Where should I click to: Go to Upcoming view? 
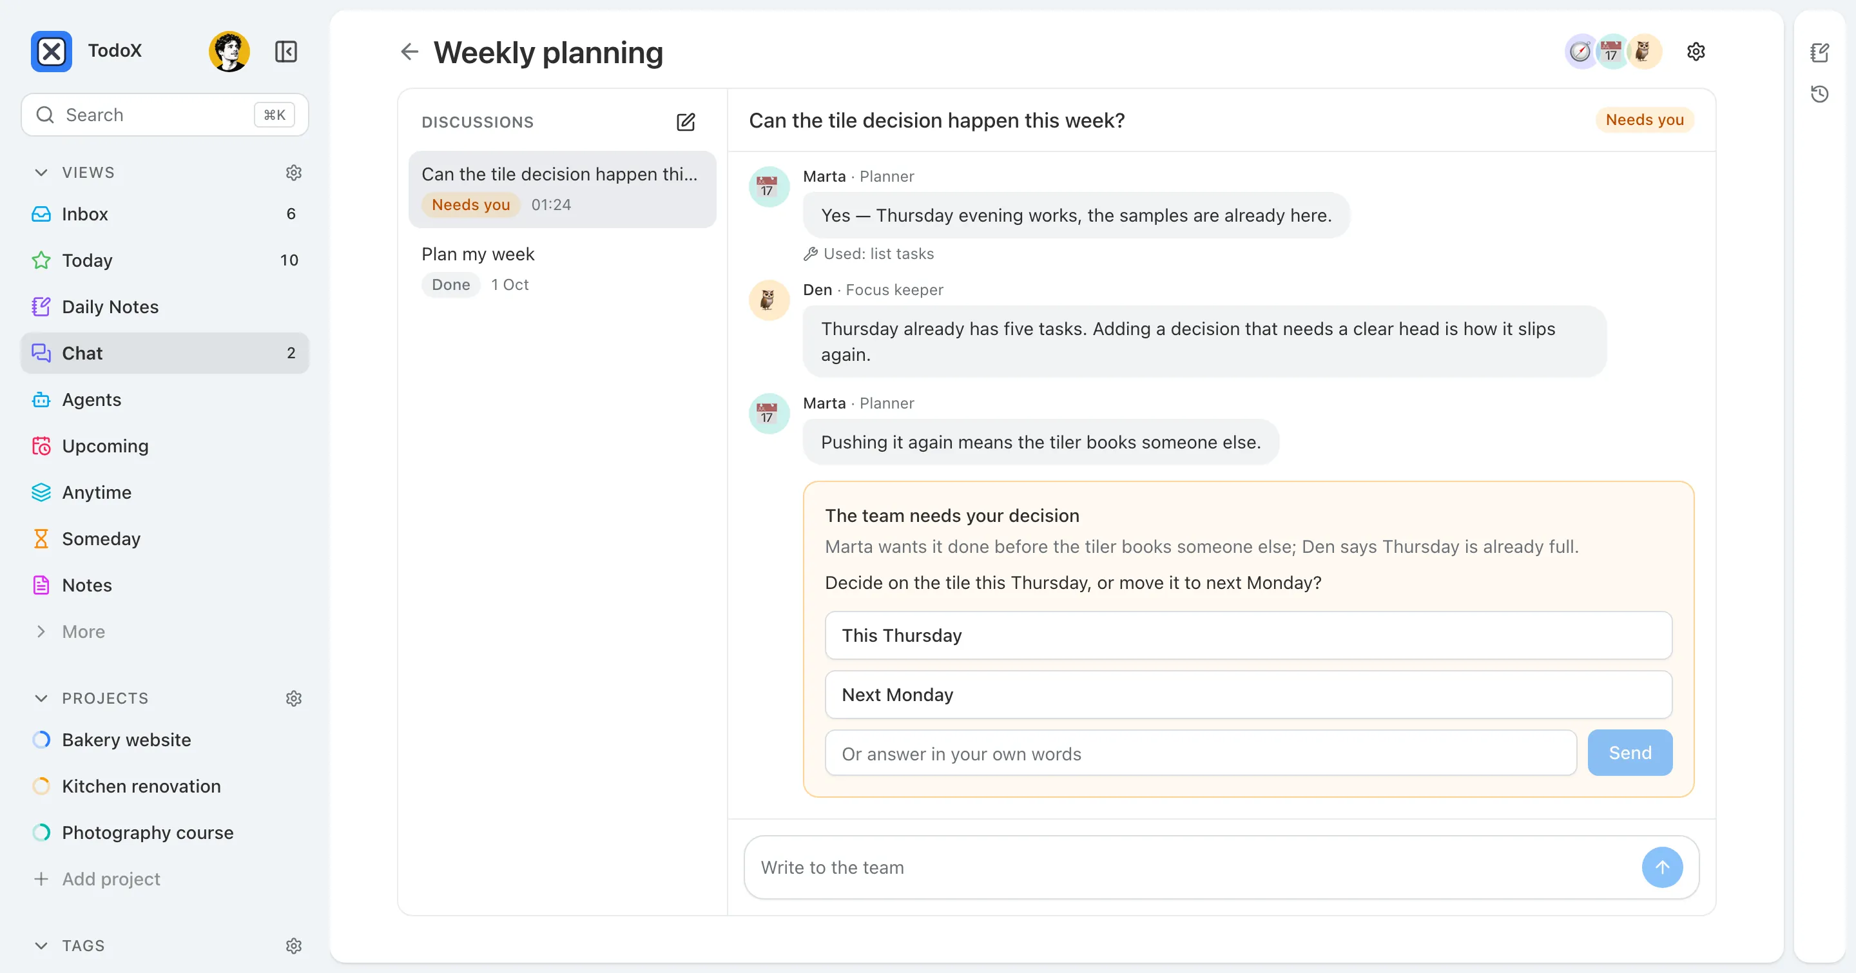click(x=165, y=446)
